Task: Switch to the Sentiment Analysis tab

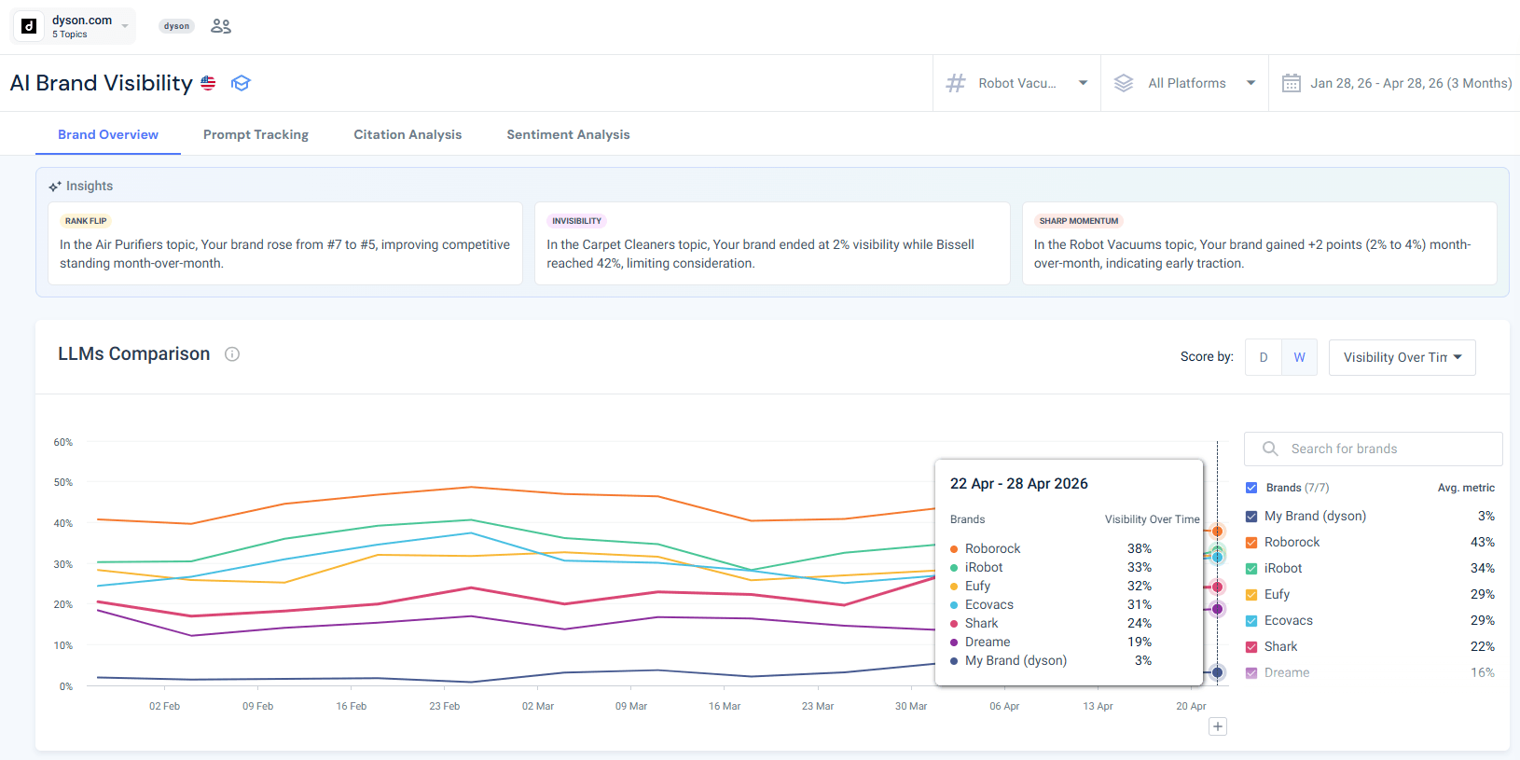Action: pyautogui.click(x=568, y=134)
